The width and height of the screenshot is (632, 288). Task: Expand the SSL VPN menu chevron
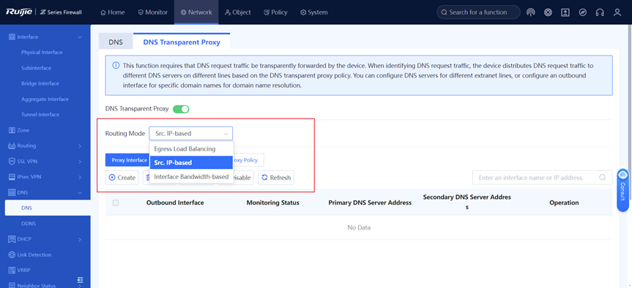[80, 162]
